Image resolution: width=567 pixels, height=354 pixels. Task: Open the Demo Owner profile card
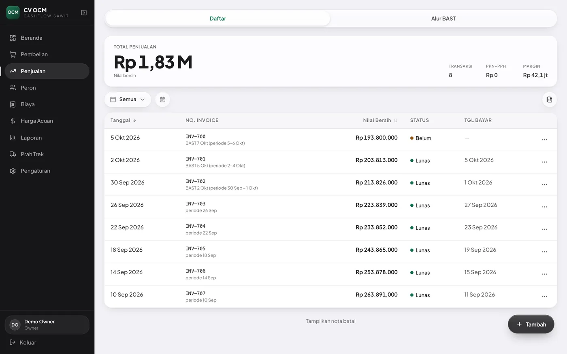point(47,325)
